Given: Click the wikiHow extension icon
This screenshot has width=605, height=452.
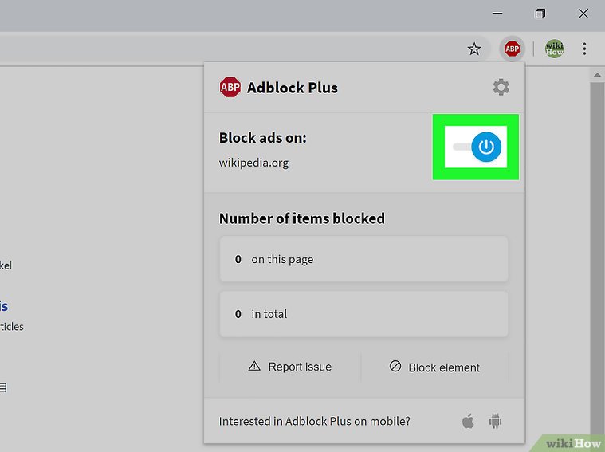Looking at the screenshot, I should (554, 49).
